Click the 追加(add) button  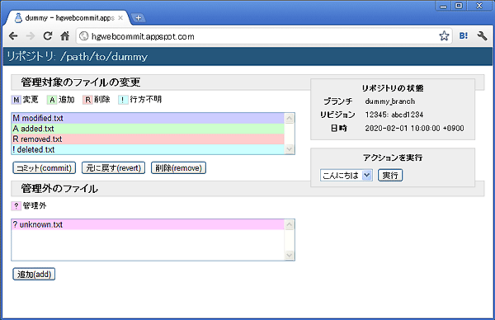coord(34,274)
